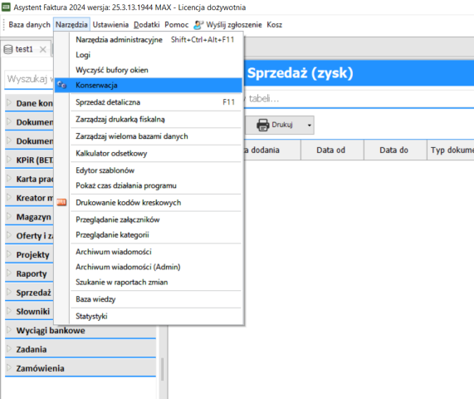Image resolution: width=474 pixels, height=399 pixels.
Task: Choose Zarządzaj drukarką fiskalną
Action: (x=149, y=119)
